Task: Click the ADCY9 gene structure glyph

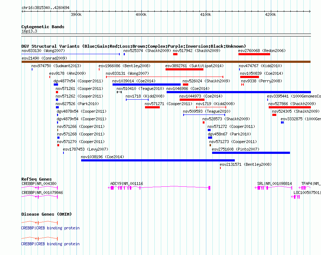Action: (x=159, y=187)
